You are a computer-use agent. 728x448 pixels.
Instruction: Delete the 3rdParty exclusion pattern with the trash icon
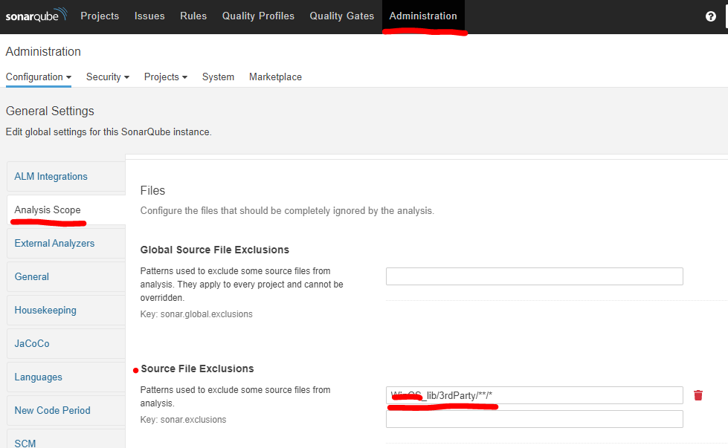click(x=698, y=395)
